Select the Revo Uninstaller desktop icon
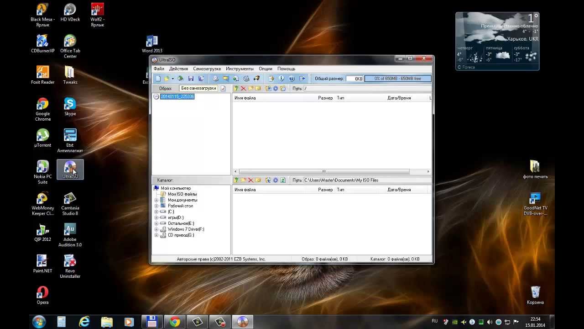 70,267
